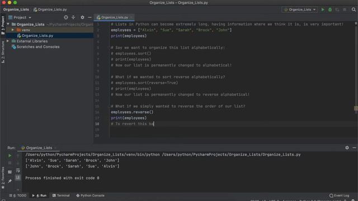Image resolution: width=358 pixels, height=201 pixels.
Task: Open the Project view dropdown
Action: pos(20,17)
